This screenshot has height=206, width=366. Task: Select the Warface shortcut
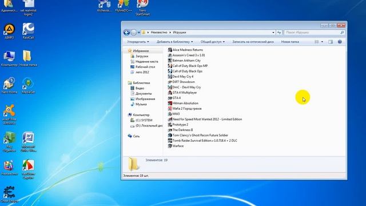[x=176, y=146]
